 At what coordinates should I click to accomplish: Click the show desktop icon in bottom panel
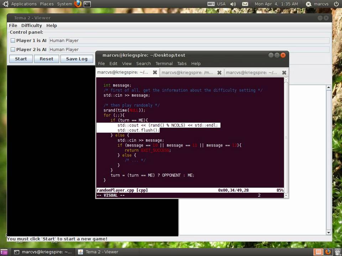pos(4,252)
